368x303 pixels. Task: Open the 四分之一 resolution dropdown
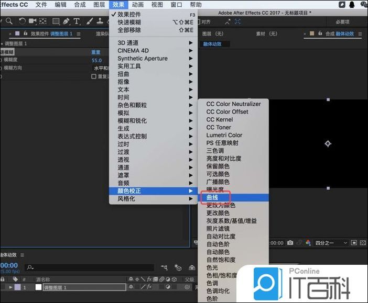point(331,243)
